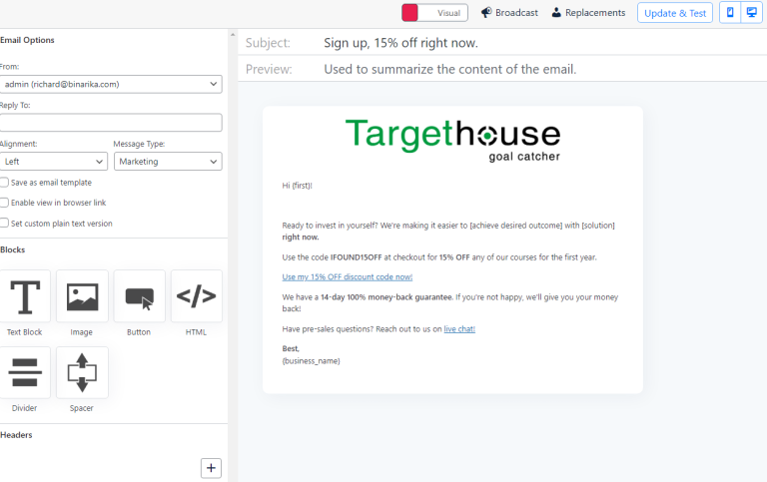Image resolution: width=767 pixels, height=482 pixels.
Task: Click the 15% OFF discount code link
Action: click(347, 276)
